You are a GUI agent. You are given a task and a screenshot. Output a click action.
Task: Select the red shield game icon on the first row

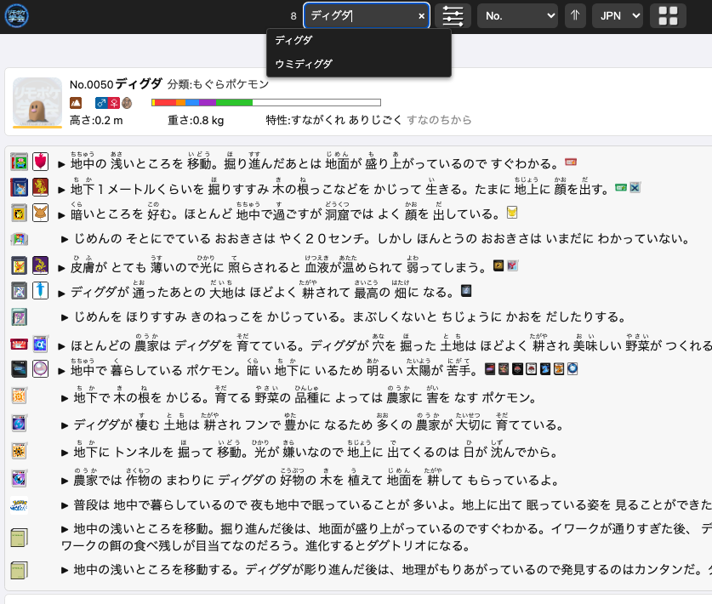[x=41, y=162]
